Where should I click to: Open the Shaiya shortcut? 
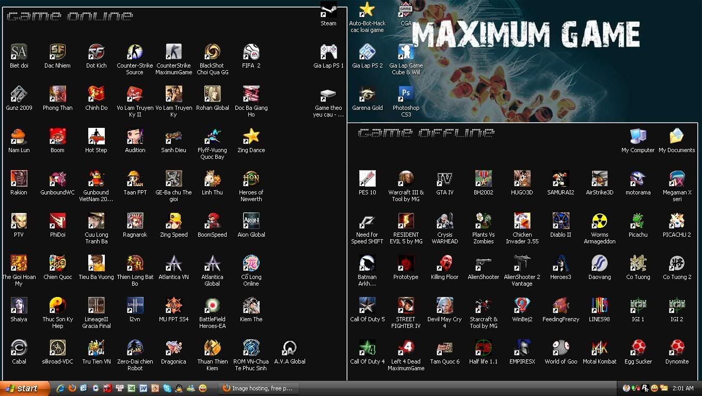click(x=19, y=306)
